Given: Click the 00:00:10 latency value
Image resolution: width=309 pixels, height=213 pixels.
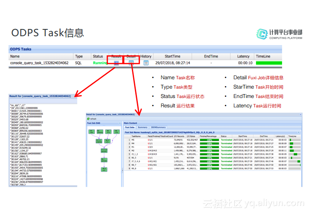Looking at the screenshot, I should (x=245, y=63).
